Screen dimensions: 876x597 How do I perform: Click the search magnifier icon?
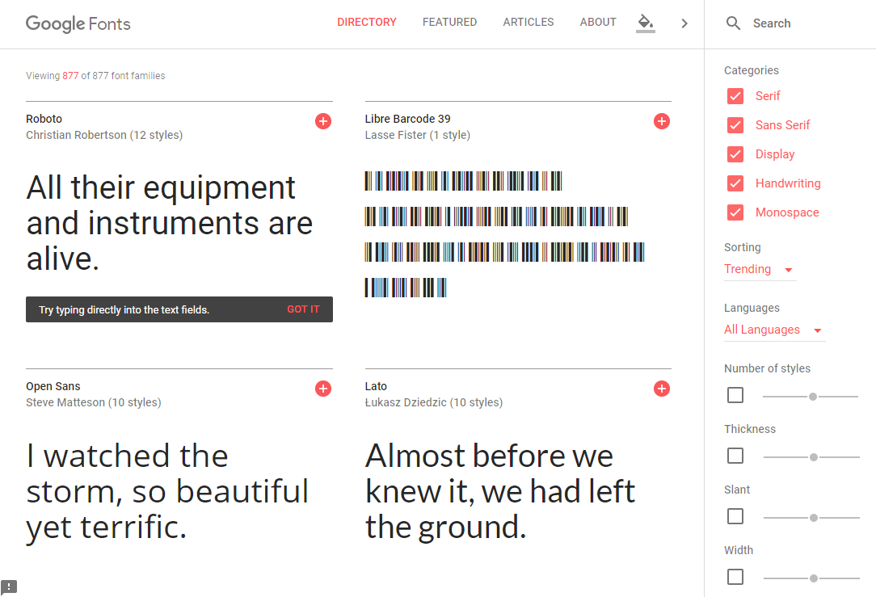point(733,23)
